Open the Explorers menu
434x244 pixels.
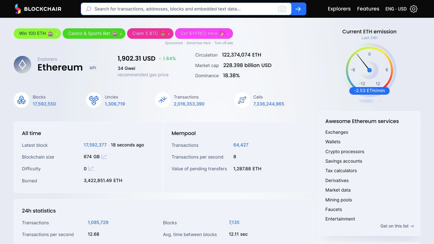coord(339,9)
